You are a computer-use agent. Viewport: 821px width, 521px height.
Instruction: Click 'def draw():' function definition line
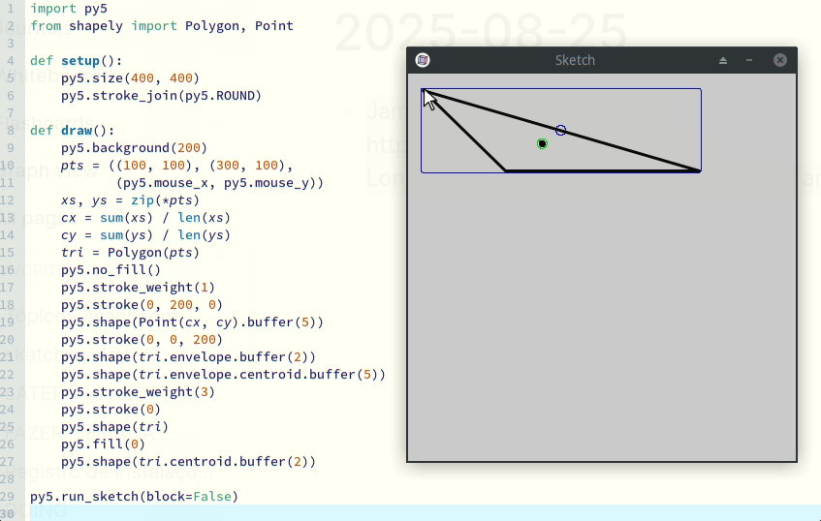(x=73, y=130)
